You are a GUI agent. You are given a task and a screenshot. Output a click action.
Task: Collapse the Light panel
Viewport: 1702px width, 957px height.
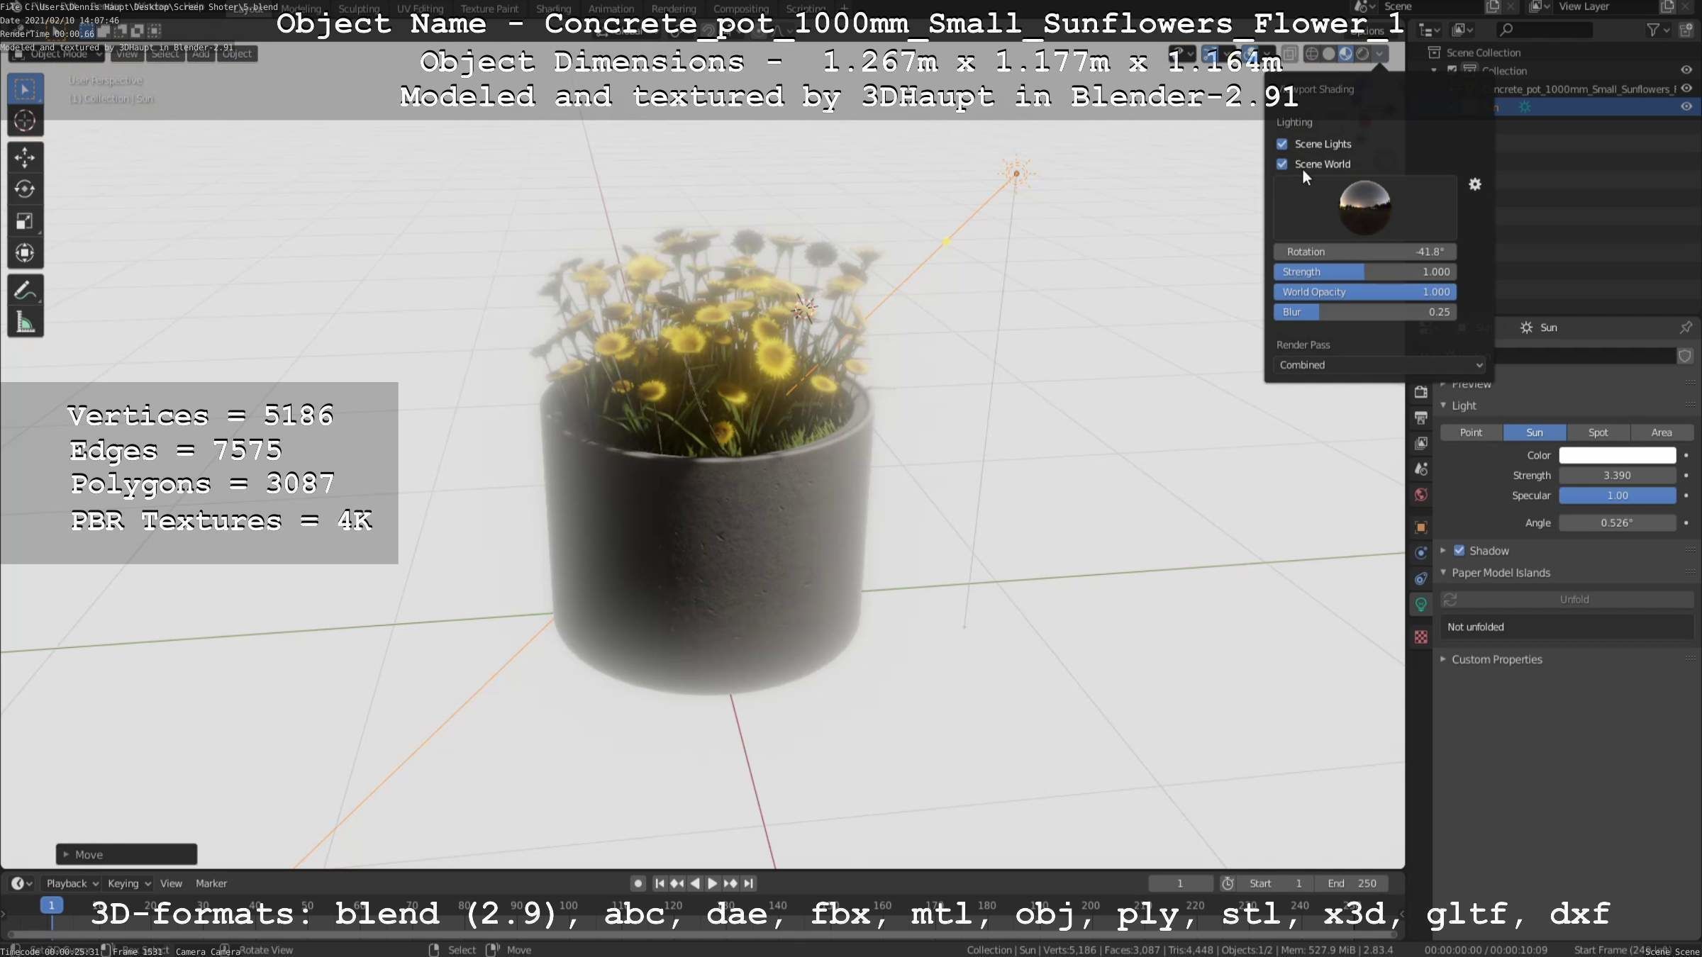pyautogui.click(x=1443, y=405)
